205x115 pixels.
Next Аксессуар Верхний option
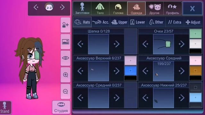[116, 71]
